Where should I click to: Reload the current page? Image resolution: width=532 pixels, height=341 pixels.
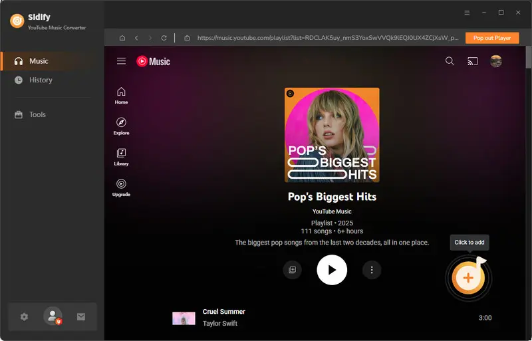point(164,38)
